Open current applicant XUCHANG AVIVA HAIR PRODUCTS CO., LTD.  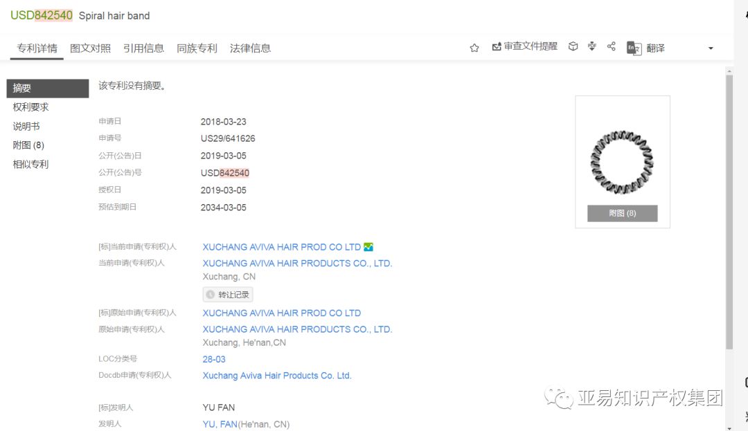click(x=297, y=263)
